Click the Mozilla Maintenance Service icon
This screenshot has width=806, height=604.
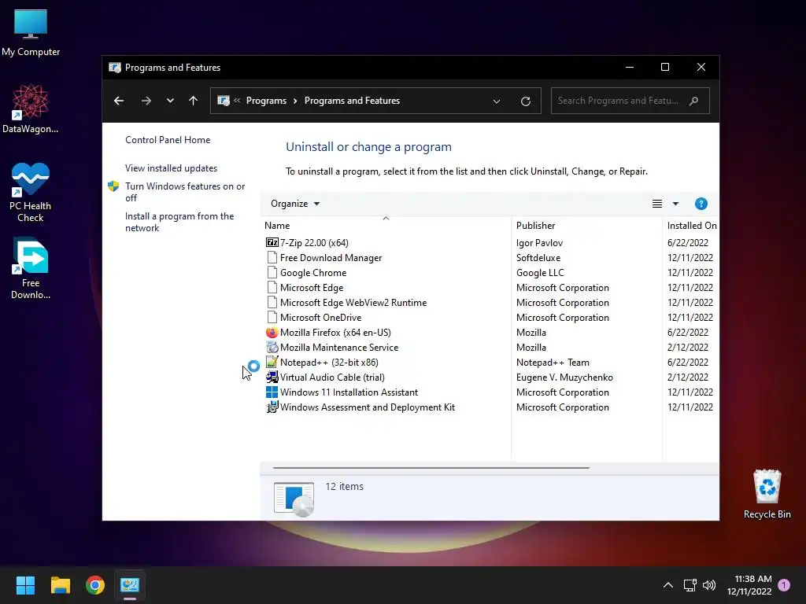pos(272,347)
